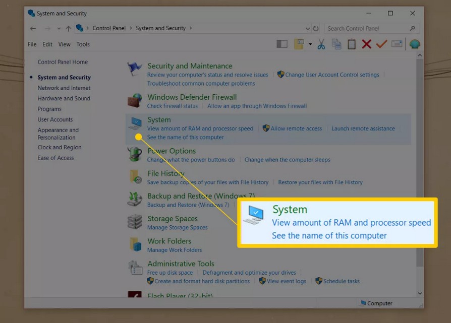Click the Control Panel icon in address bar
Image resolution: width=451 pixels, height=323 pixels.
point(80,28)
